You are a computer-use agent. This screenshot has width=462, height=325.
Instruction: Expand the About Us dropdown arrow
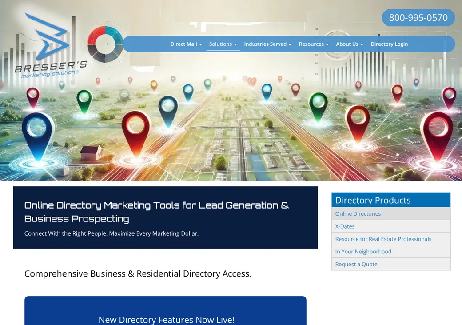362,44
